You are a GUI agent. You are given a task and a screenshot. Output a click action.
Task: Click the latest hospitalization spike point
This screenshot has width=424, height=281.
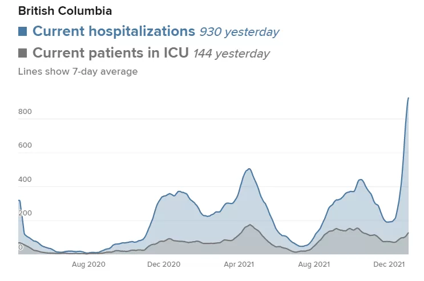tap(408, 98)
